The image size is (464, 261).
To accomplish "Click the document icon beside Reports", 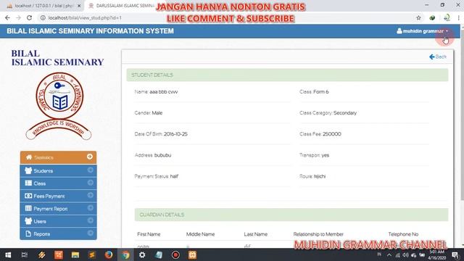I will point(28,233).
